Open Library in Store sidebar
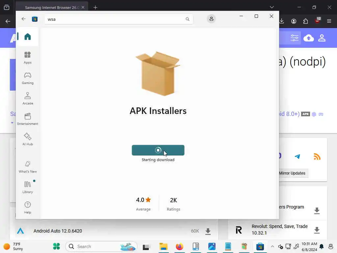This screenshot has height=253, width=337. 28,187
